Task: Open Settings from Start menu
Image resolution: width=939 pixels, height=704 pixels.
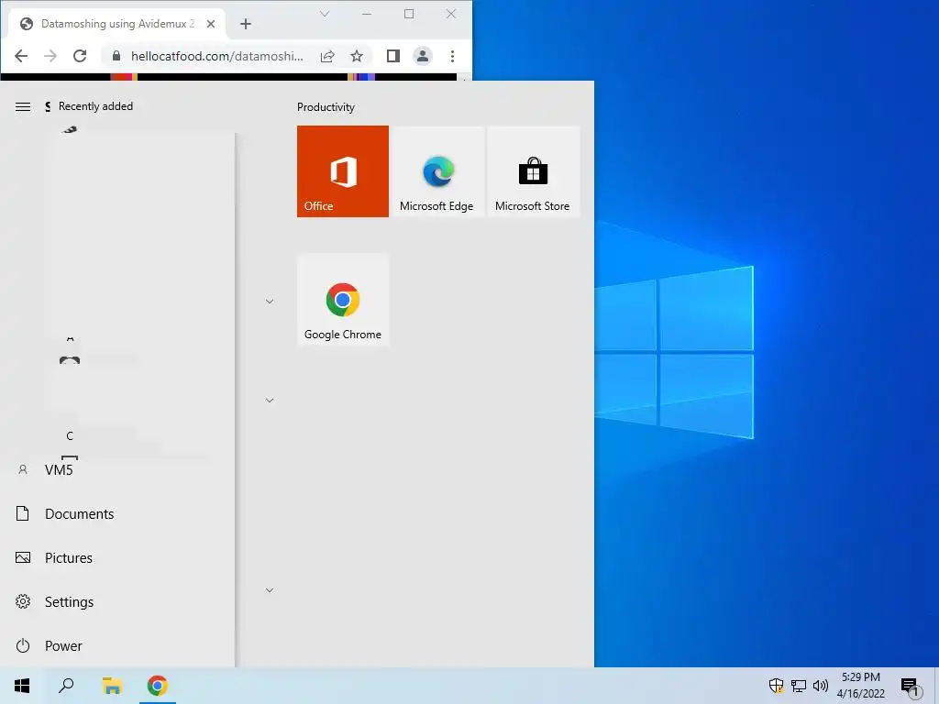Action: pos(117,601)
